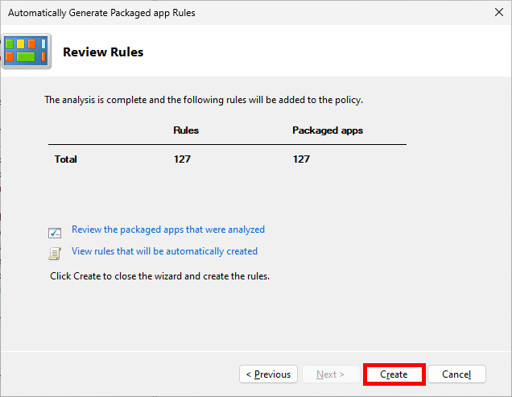The height and width of the screenshot is (397, 512).
Task: Click the 'Review Rules' heading
Action: (103, 52)
